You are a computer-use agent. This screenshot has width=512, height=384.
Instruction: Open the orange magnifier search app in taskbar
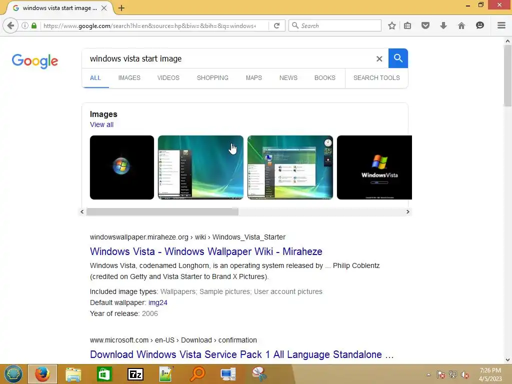(197, 374)
